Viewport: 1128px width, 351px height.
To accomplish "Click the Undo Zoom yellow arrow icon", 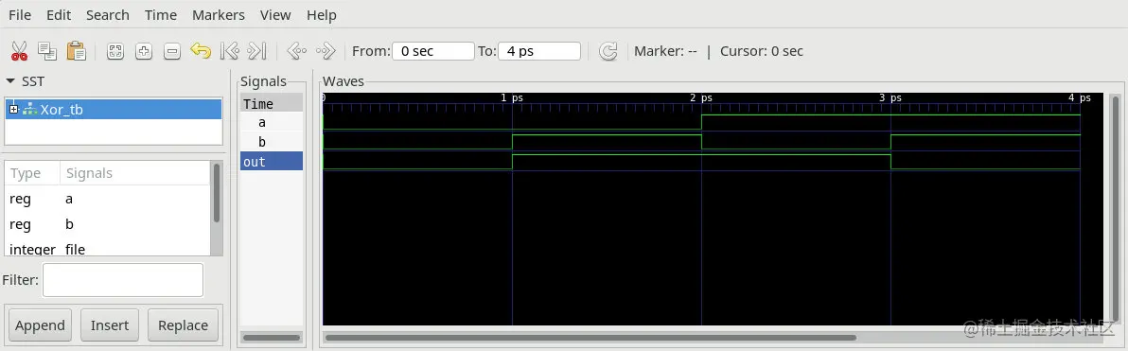I will tap(200, 51).
